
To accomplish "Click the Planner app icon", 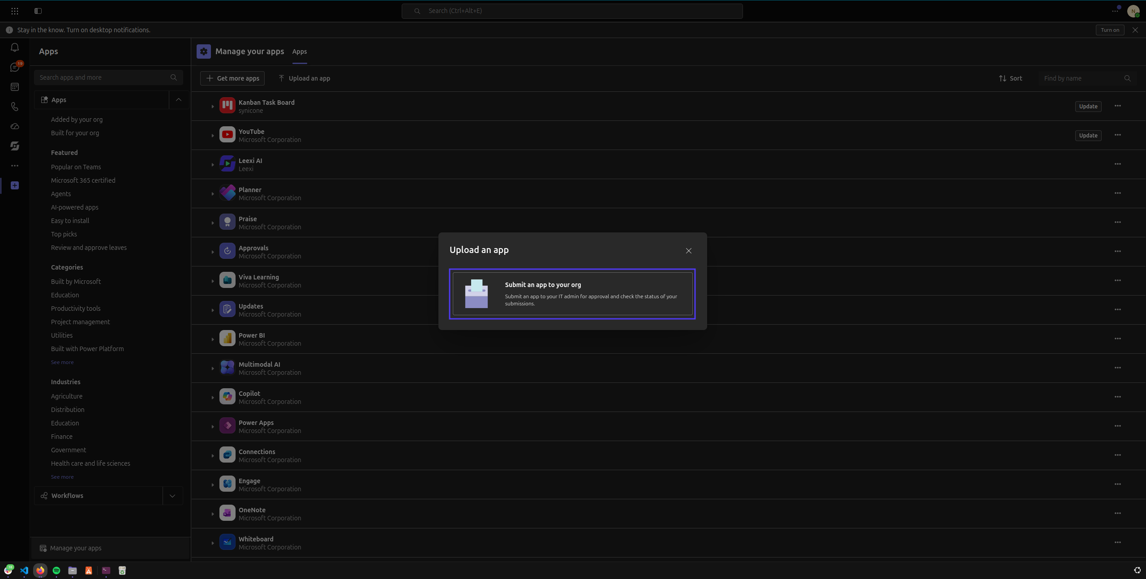I will click(x=227, y=193).
